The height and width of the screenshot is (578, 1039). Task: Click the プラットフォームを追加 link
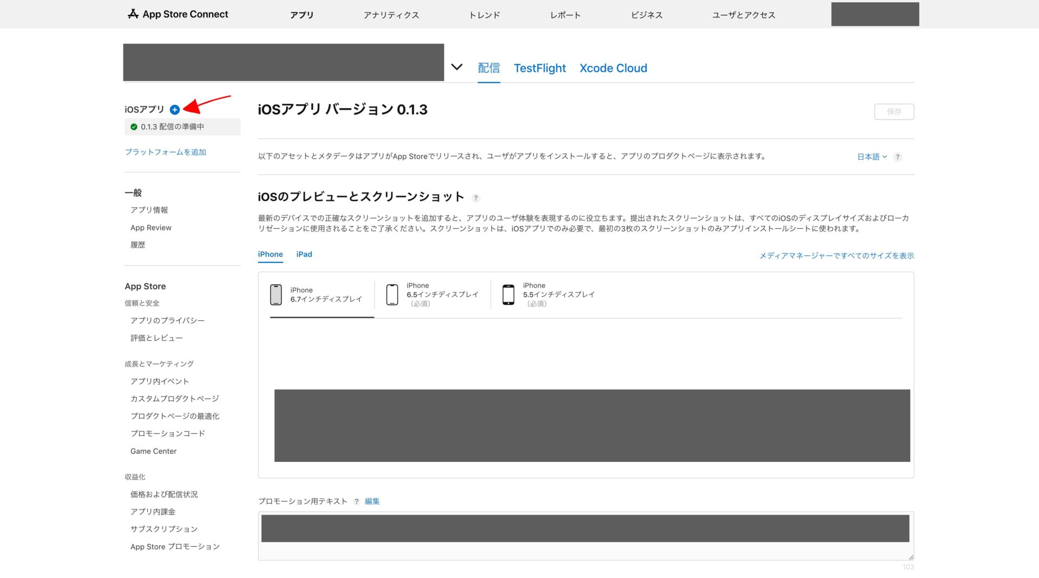(x=165, y=152)
